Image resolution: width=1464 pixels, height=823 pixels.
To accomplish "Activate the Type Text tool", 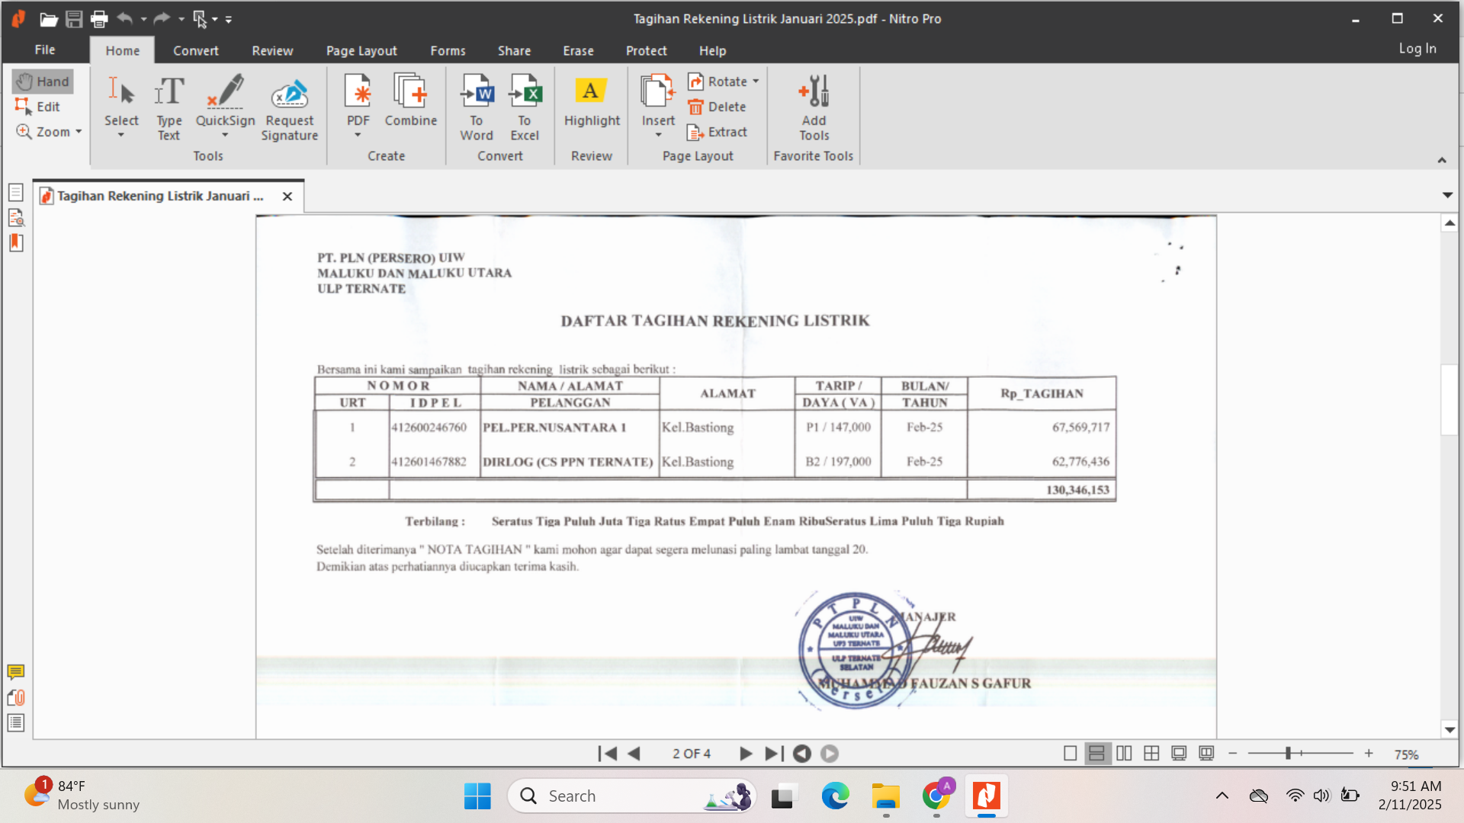I will coord(169,107).
